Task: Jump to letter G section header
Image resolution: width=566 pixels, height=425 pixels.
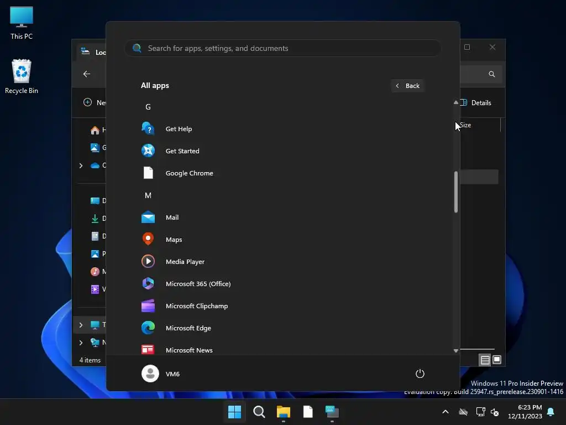Action: click(148, 107)
